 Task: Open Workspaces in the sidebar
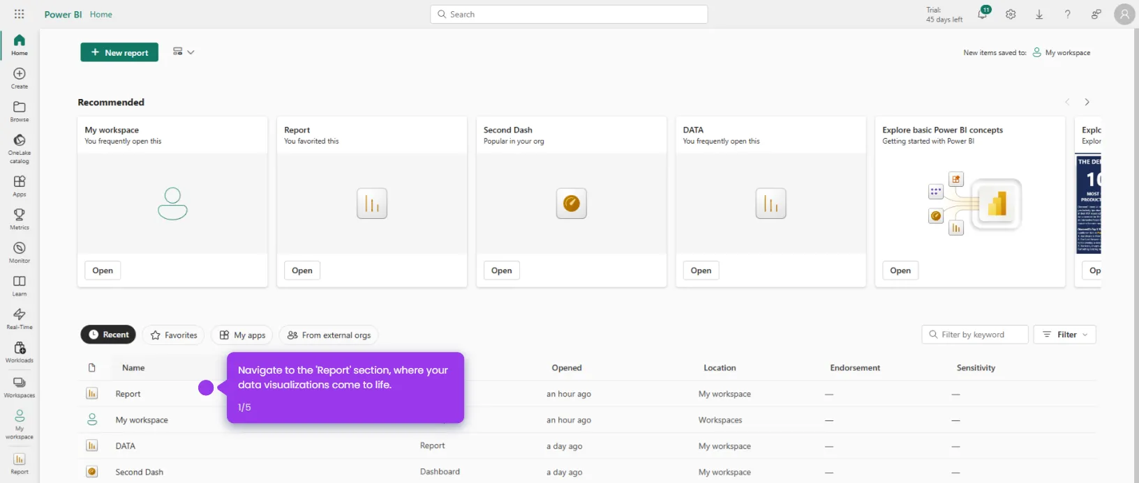pos(20,387)
